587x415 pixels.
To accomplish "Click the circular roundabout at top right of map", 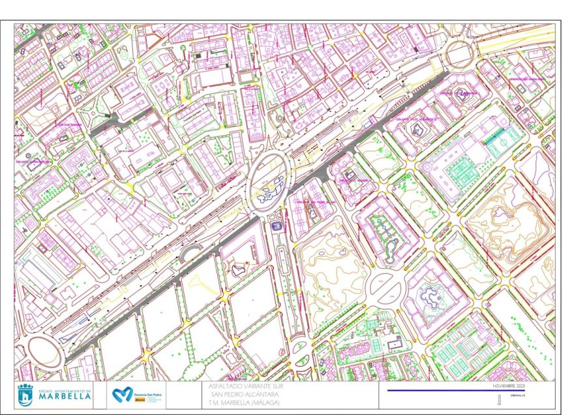I will [x=459, y=52].
